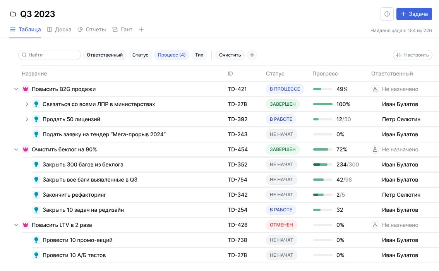
Task: Click the plus icon to add filter
Action: point(252,55)
